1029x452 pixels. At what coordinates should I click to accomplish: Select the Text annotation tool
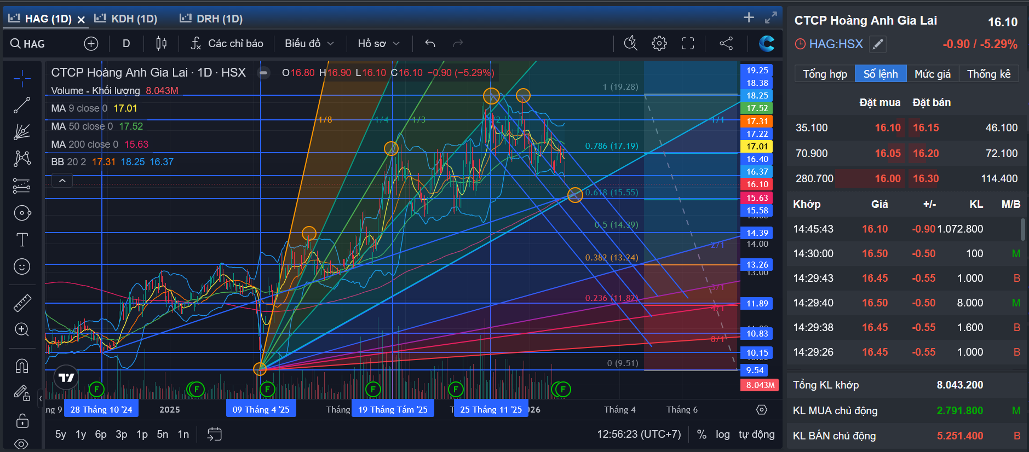pyautogui.click(x=22, y=240)
